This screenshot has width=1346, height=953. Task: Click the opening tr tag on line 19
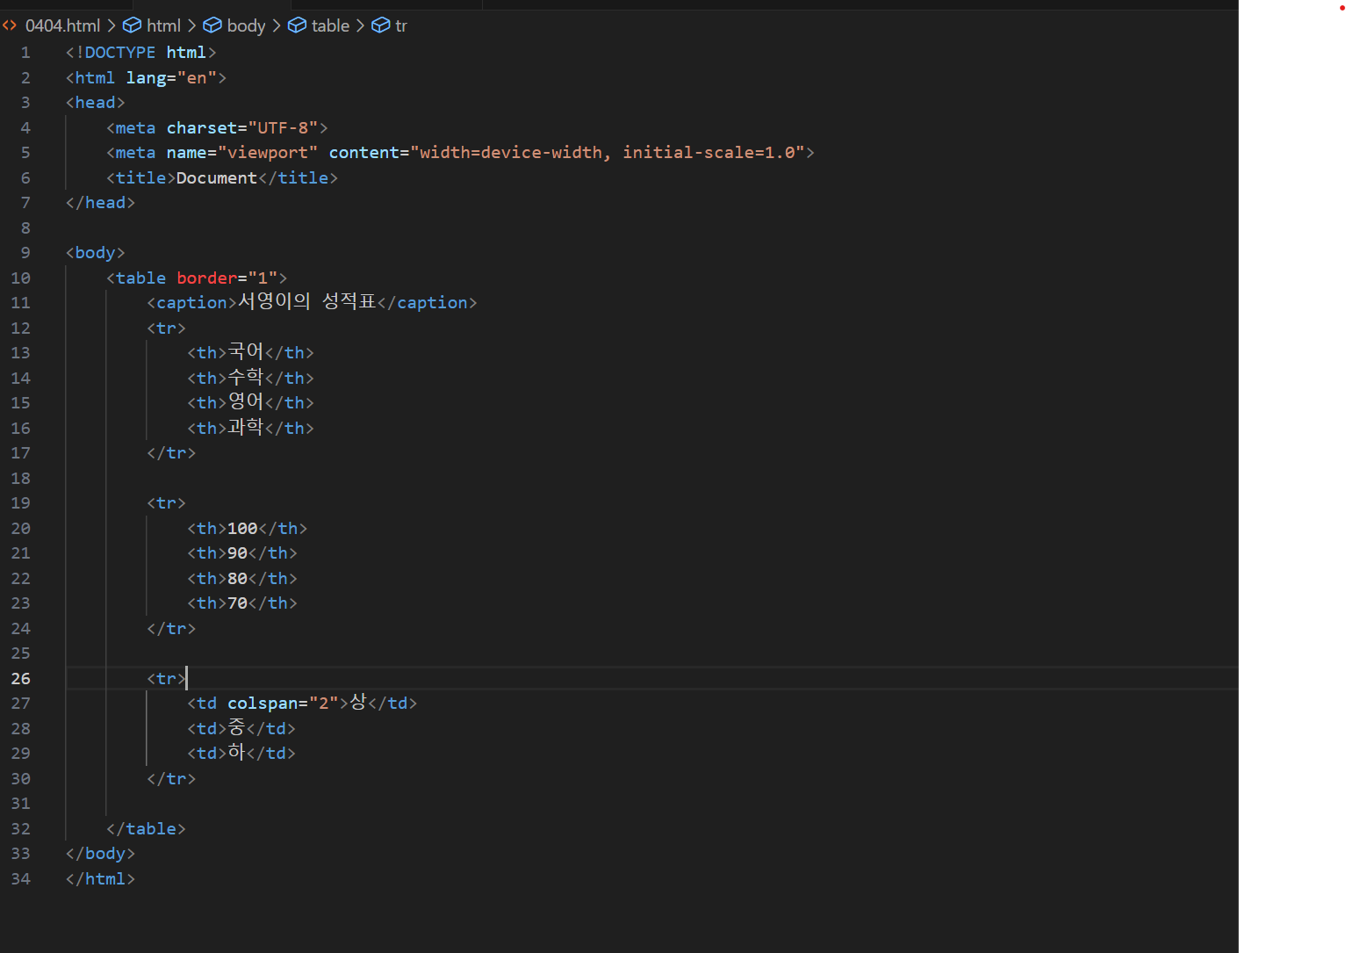coord(167,503)
